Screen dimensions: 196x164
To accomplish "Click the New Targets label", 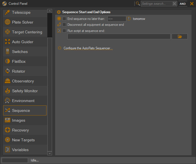I will [23, 140].
